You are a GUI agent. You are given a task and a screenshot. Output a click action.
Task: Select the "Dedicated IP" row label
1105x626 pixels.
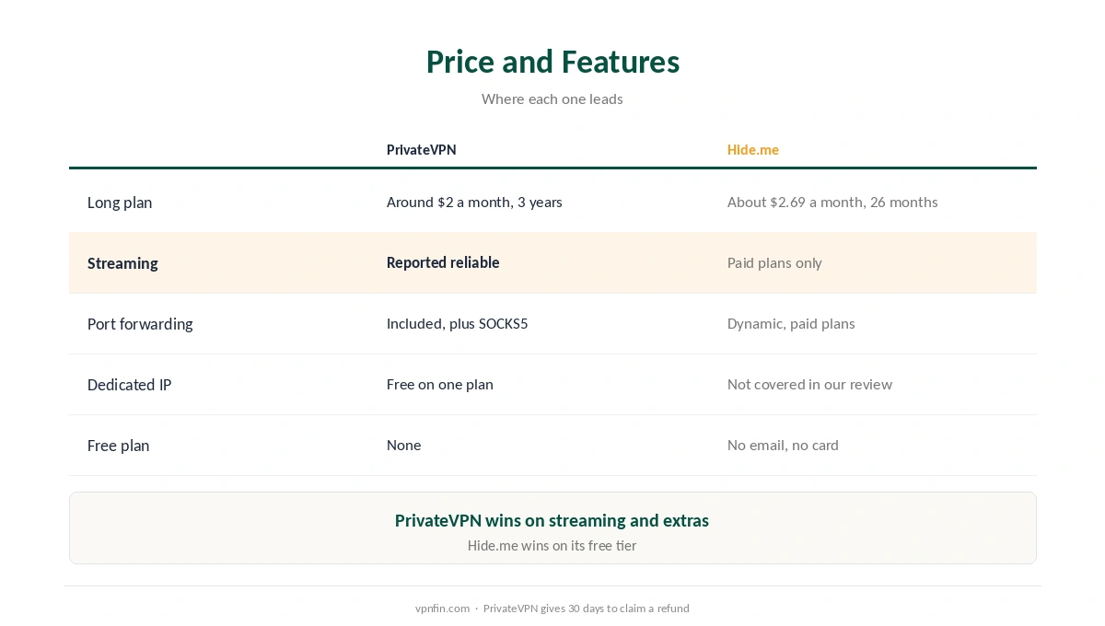tap(129, 385)
